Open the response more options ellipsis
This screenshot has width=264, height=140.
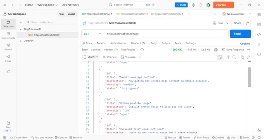point(248,50)
